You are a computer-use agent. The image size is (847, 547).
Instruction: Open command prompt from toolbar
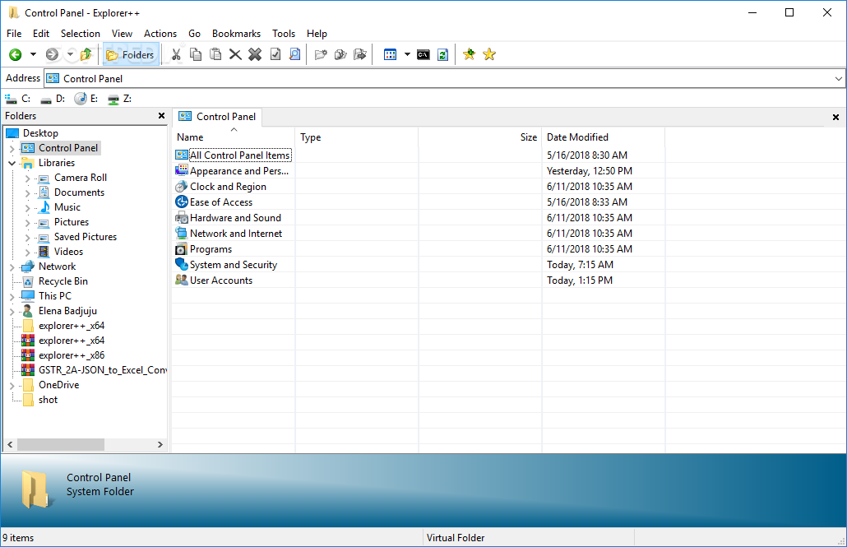pos(423,54)
